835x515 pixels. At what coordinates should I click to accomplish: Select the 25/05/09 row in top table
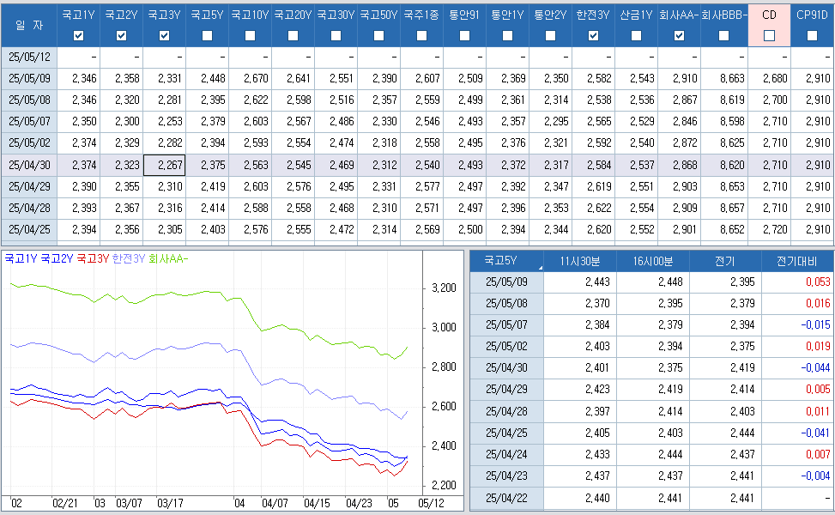[28, 78]
